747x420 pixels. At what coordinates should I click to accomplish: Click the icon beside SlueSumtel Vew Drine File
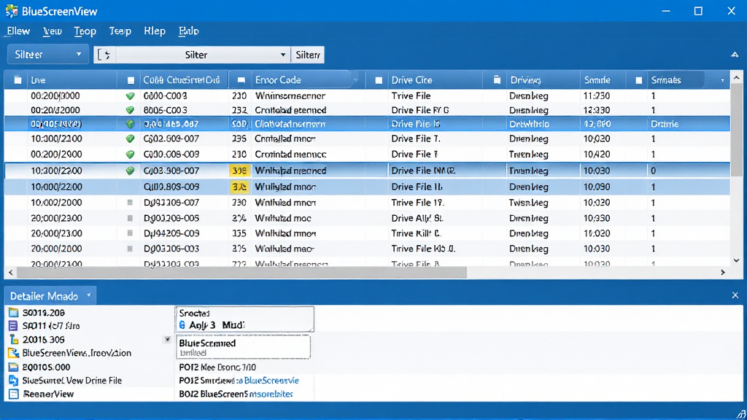[13, 381]
